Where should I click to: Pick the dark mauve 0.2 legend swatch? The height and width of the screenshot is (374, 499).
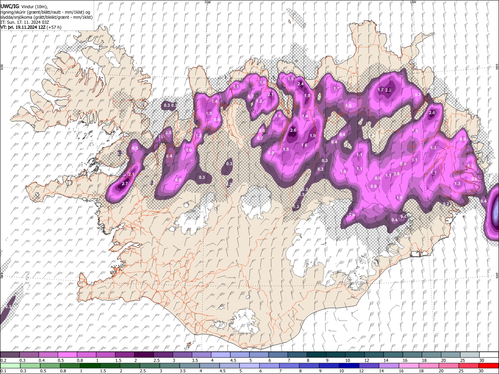10,355
